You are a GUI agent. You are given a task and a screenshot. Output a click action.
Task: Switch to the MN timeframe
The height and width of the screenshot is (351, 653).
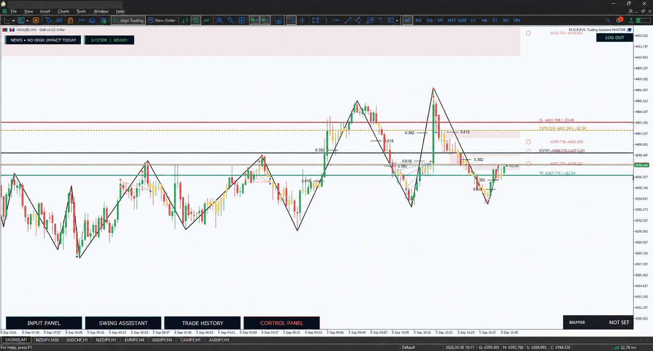coord(517,20)
